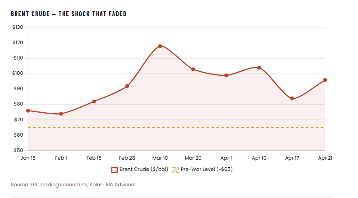Click the source attribution text
This screenshot has width=358, height=198.
(73, 184)
